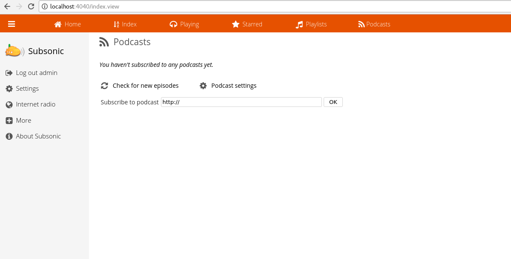Screen dimensions: 511x259
Task: Focus the Subscribe to podcast URL field
Action: [241, 102]
